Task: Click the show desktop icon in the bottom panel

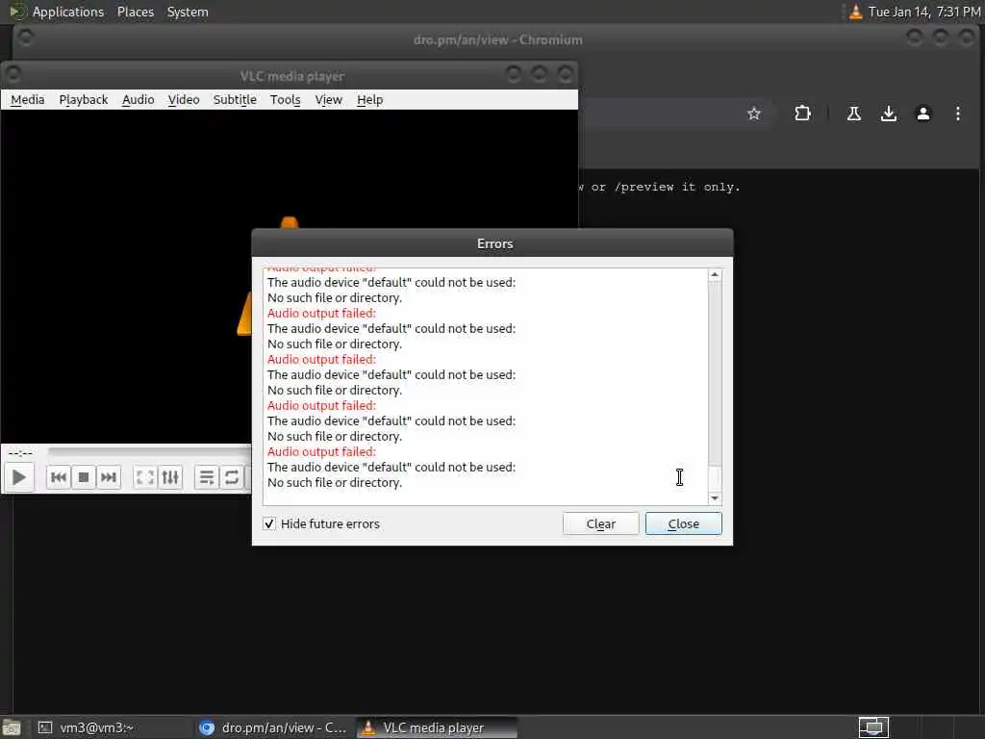Action: [11, 727]
